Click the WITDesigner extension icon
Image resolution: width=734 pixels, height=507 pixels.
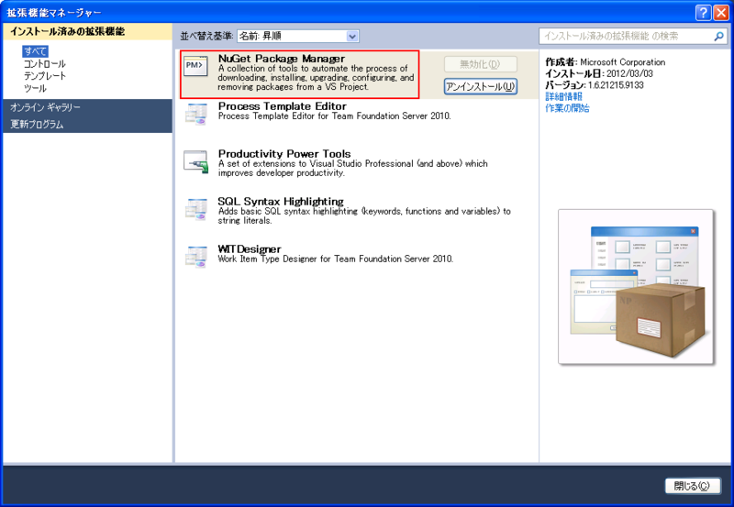(x=195, y=258)
